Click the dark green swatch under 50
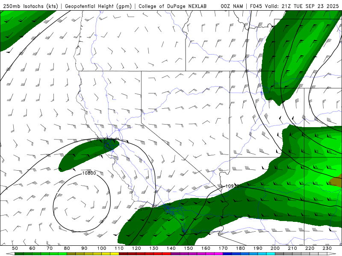The width and height of the screenshot is (342, 256). coord(19,254)
